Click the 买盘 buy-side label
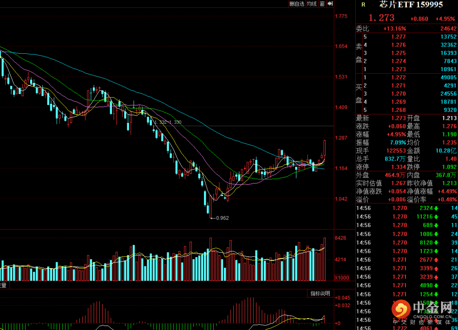 coord(359,94)
